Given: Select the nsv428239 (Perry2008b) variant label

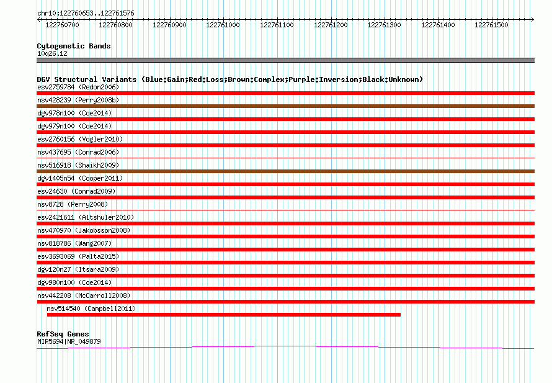Looking at the screenshot, I should [78, 100].
